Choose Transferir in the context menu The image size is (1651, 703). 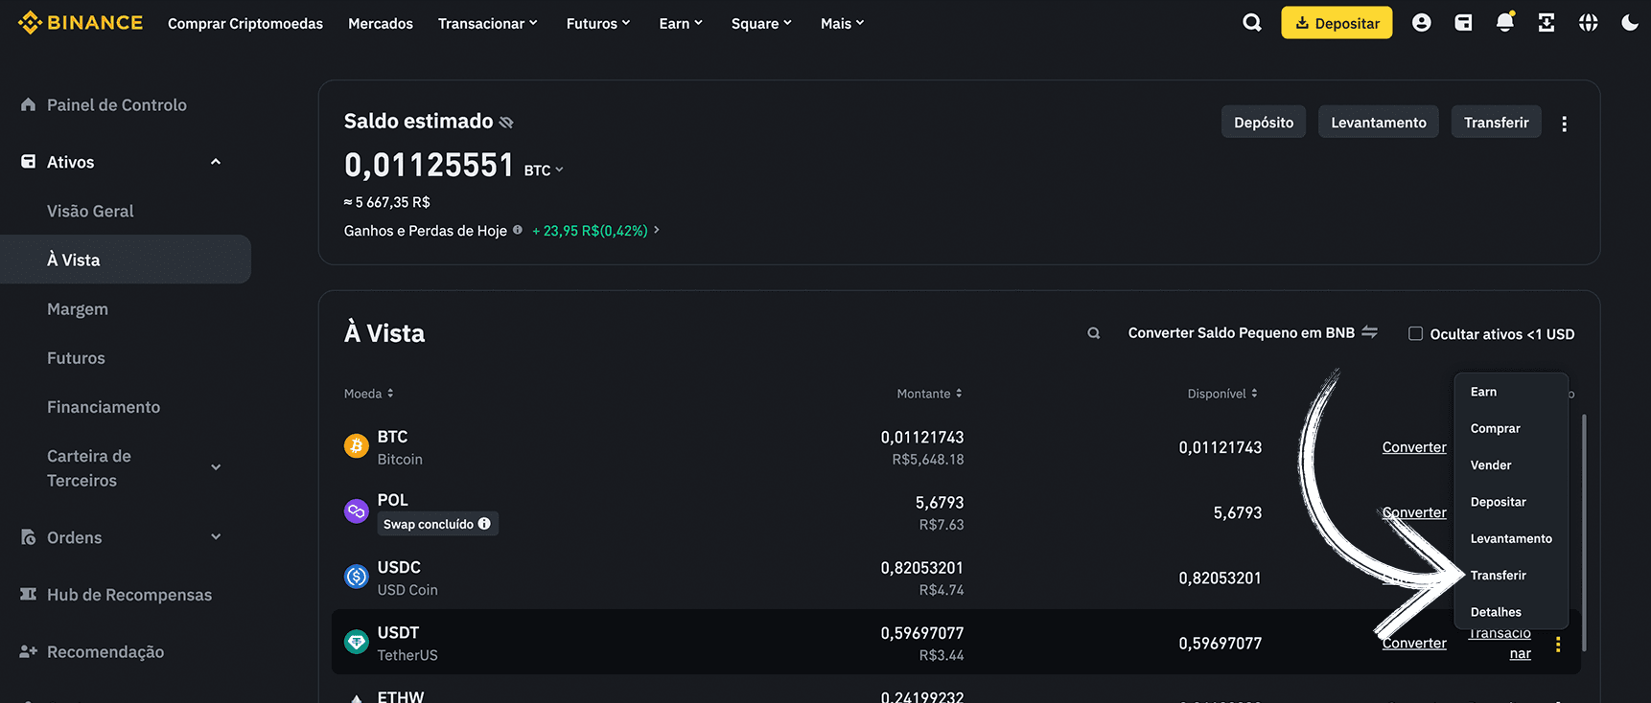pyautogui.click(x=1498, y=575)
